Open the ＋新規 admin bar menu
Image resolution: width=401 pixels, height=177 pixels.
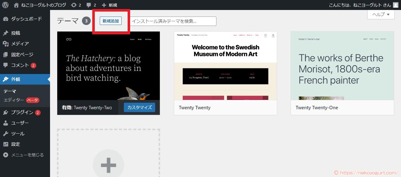[x=110, y=5]
